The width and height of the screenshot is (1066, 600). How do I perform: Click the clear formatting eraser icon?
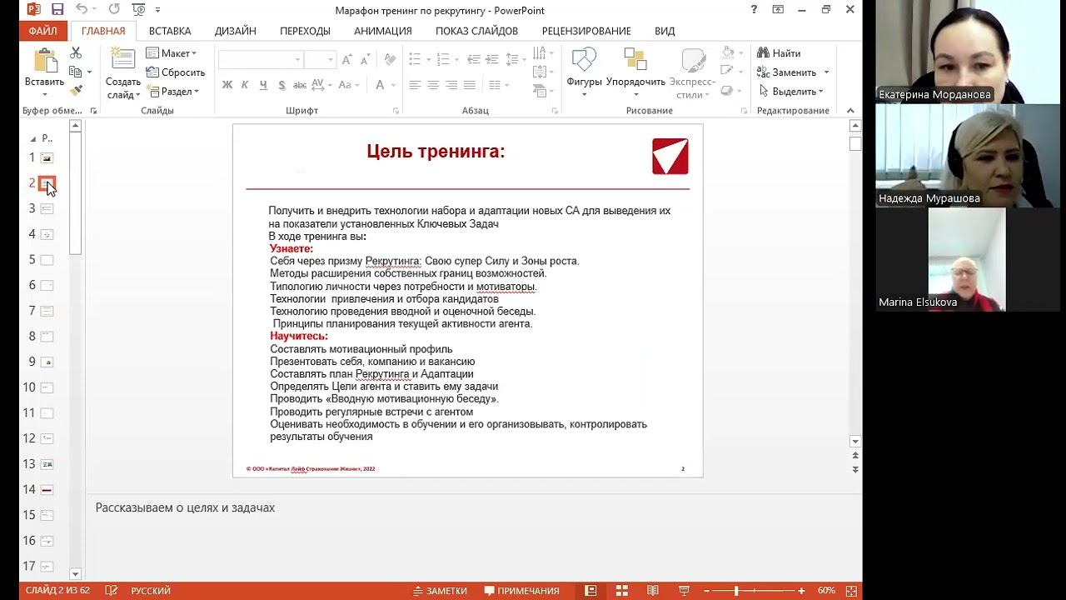click(389, 60)
